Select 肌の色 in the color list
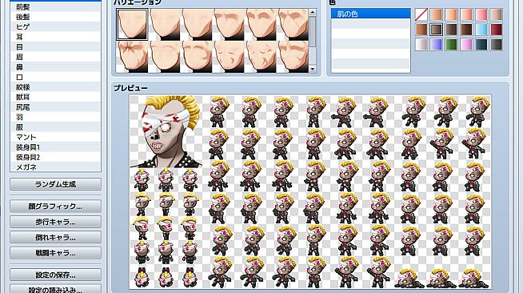 370,14
